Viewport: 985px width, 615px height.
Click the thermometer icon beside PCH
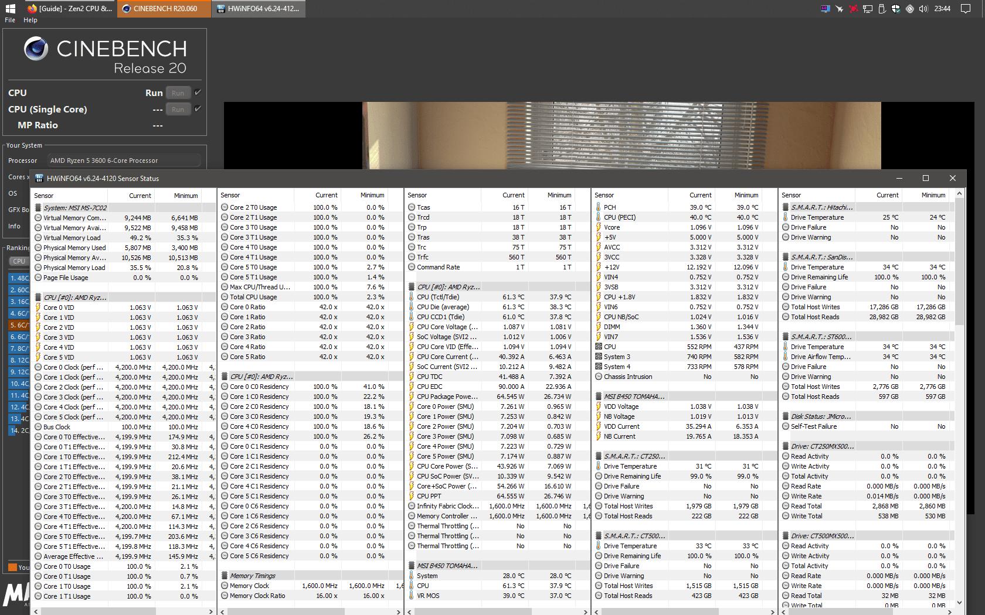pos(599,207)
